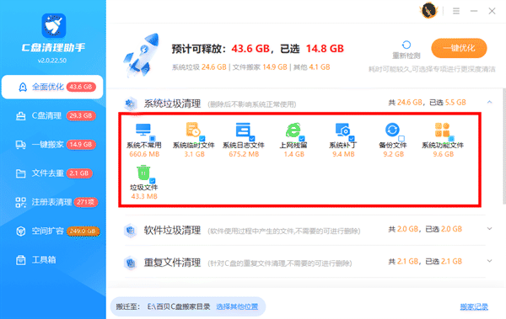Screen dimensions: 506x319
Task: Collapse the 系统垃圾清理 section chevron
Action: tap(489, 102)
